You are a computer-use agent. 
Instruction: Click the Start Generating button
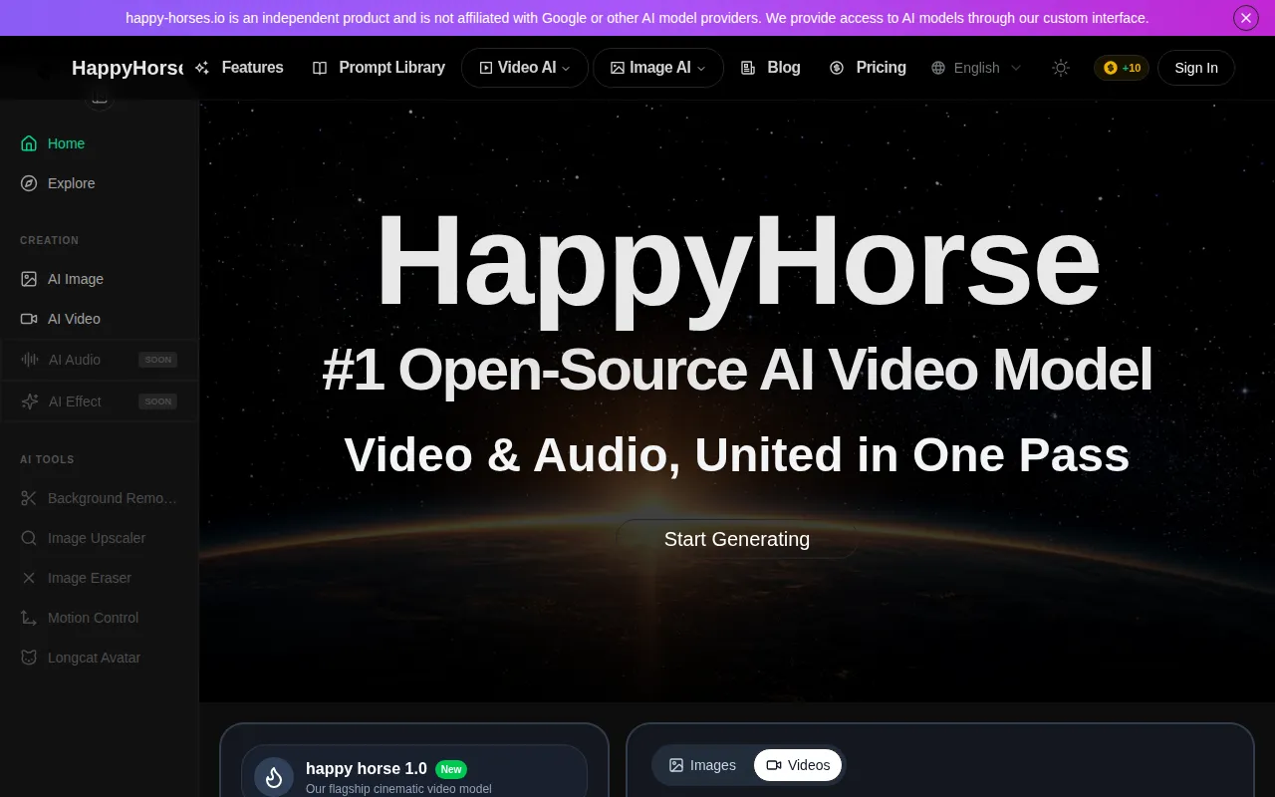[737, 539]
